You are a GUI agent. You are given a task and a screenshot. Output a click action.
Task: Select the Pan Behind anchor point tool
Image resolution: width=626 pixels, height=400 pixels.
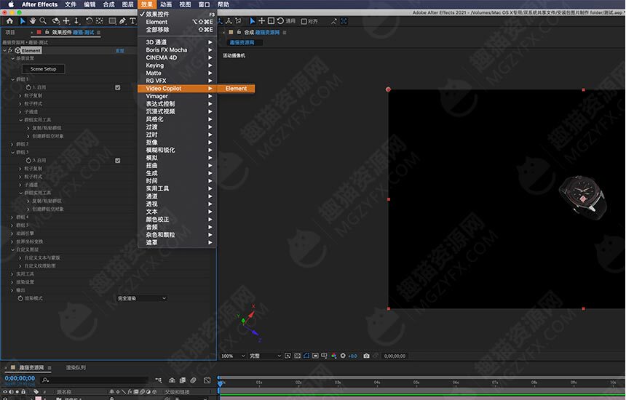tap(100, 21)
